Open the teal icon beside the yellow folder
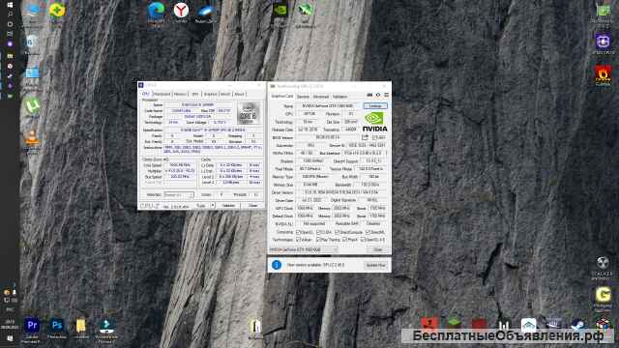This screenshot has height=348, width=619. pos(106,326)
